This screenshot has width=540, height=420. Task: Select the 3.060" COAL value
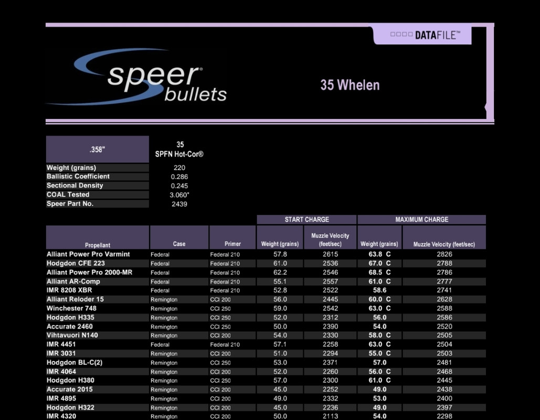[x=179, y=195]
